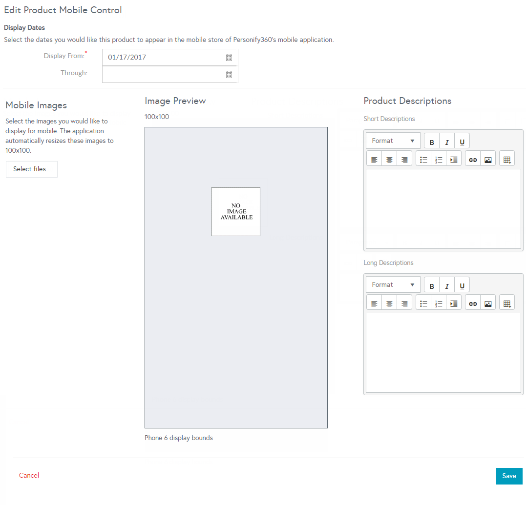Insert bulleted list in Long Descriptions editor
Viewport: 527px width, 505px height.
[x=423, y=303]
